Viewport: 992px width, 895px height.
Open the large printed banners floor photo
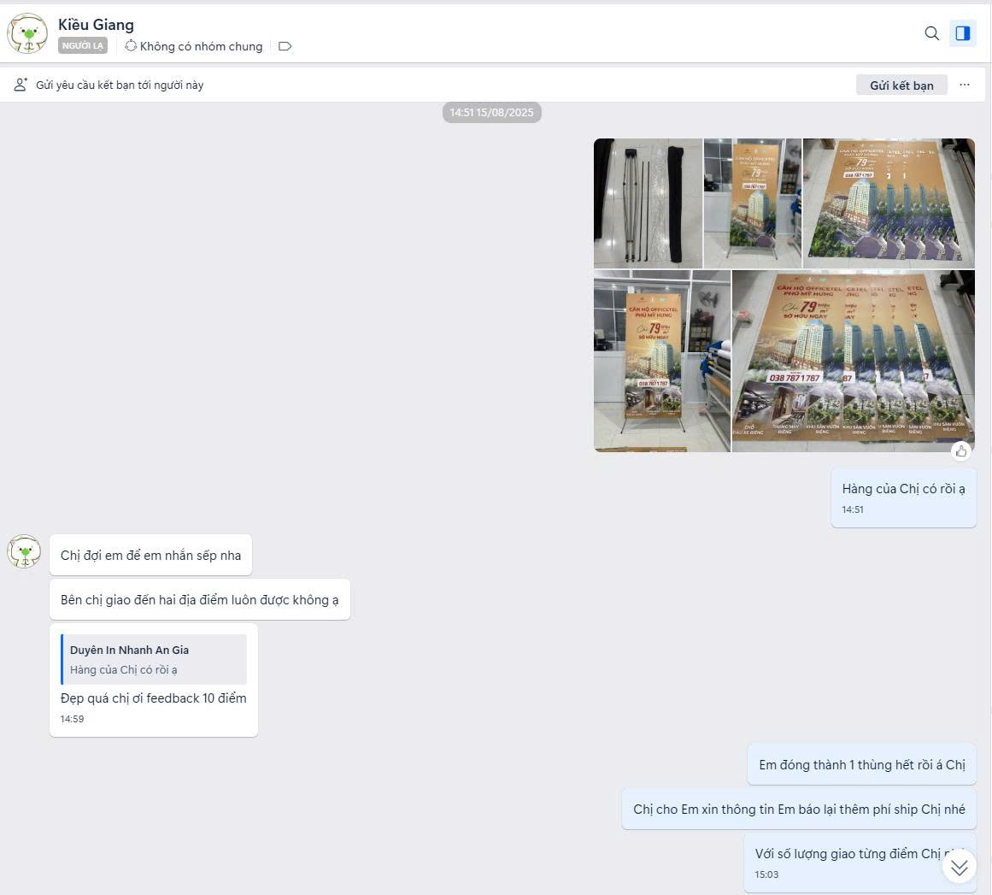pyautogui.click(x=853, y=361)
